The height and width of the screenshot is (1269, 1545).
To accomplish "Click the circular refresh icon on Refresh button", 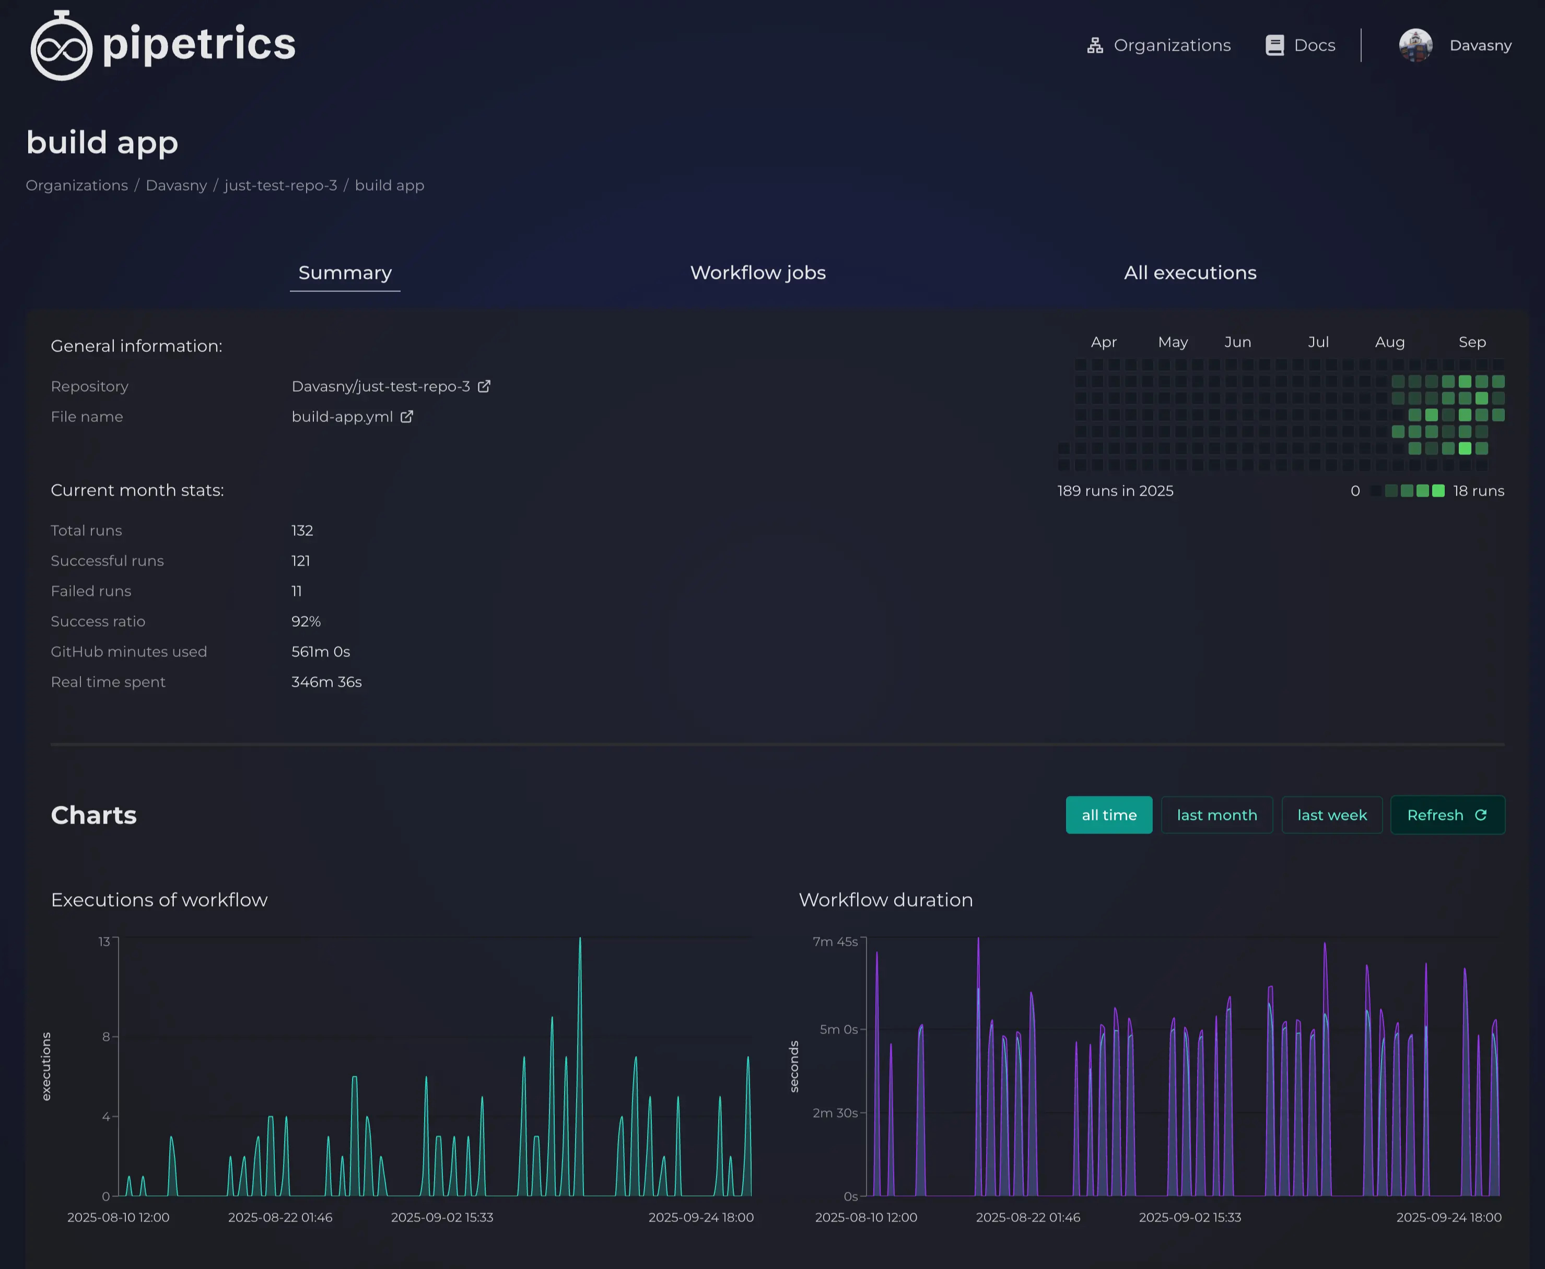I will (x=1481, y=814).
